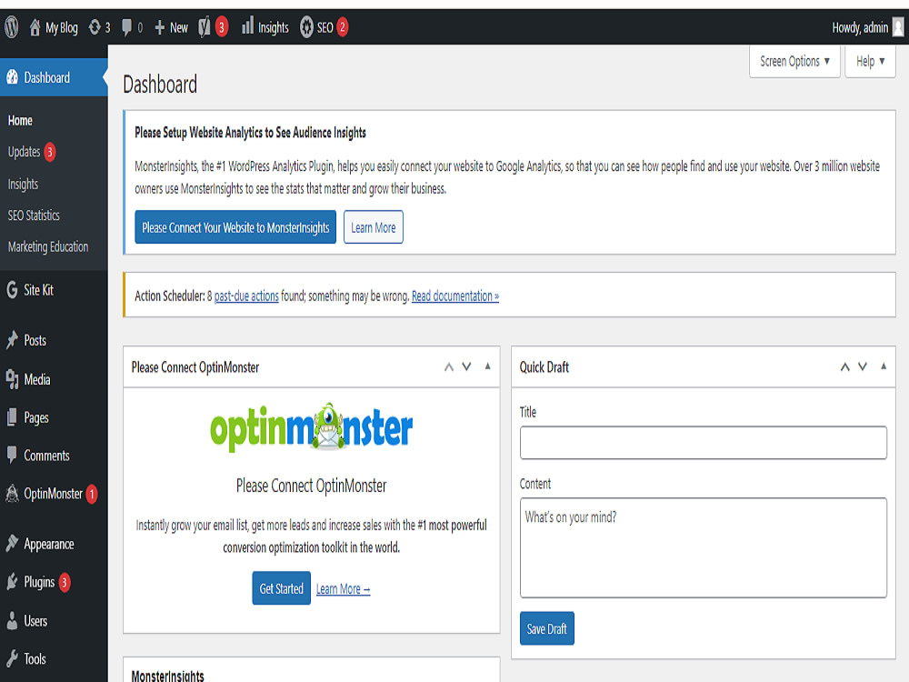Viewport: 909px width, 682px height.
Task: Open the updates icon showing 3
Action: pyautogui.click(x=95, y=27)
